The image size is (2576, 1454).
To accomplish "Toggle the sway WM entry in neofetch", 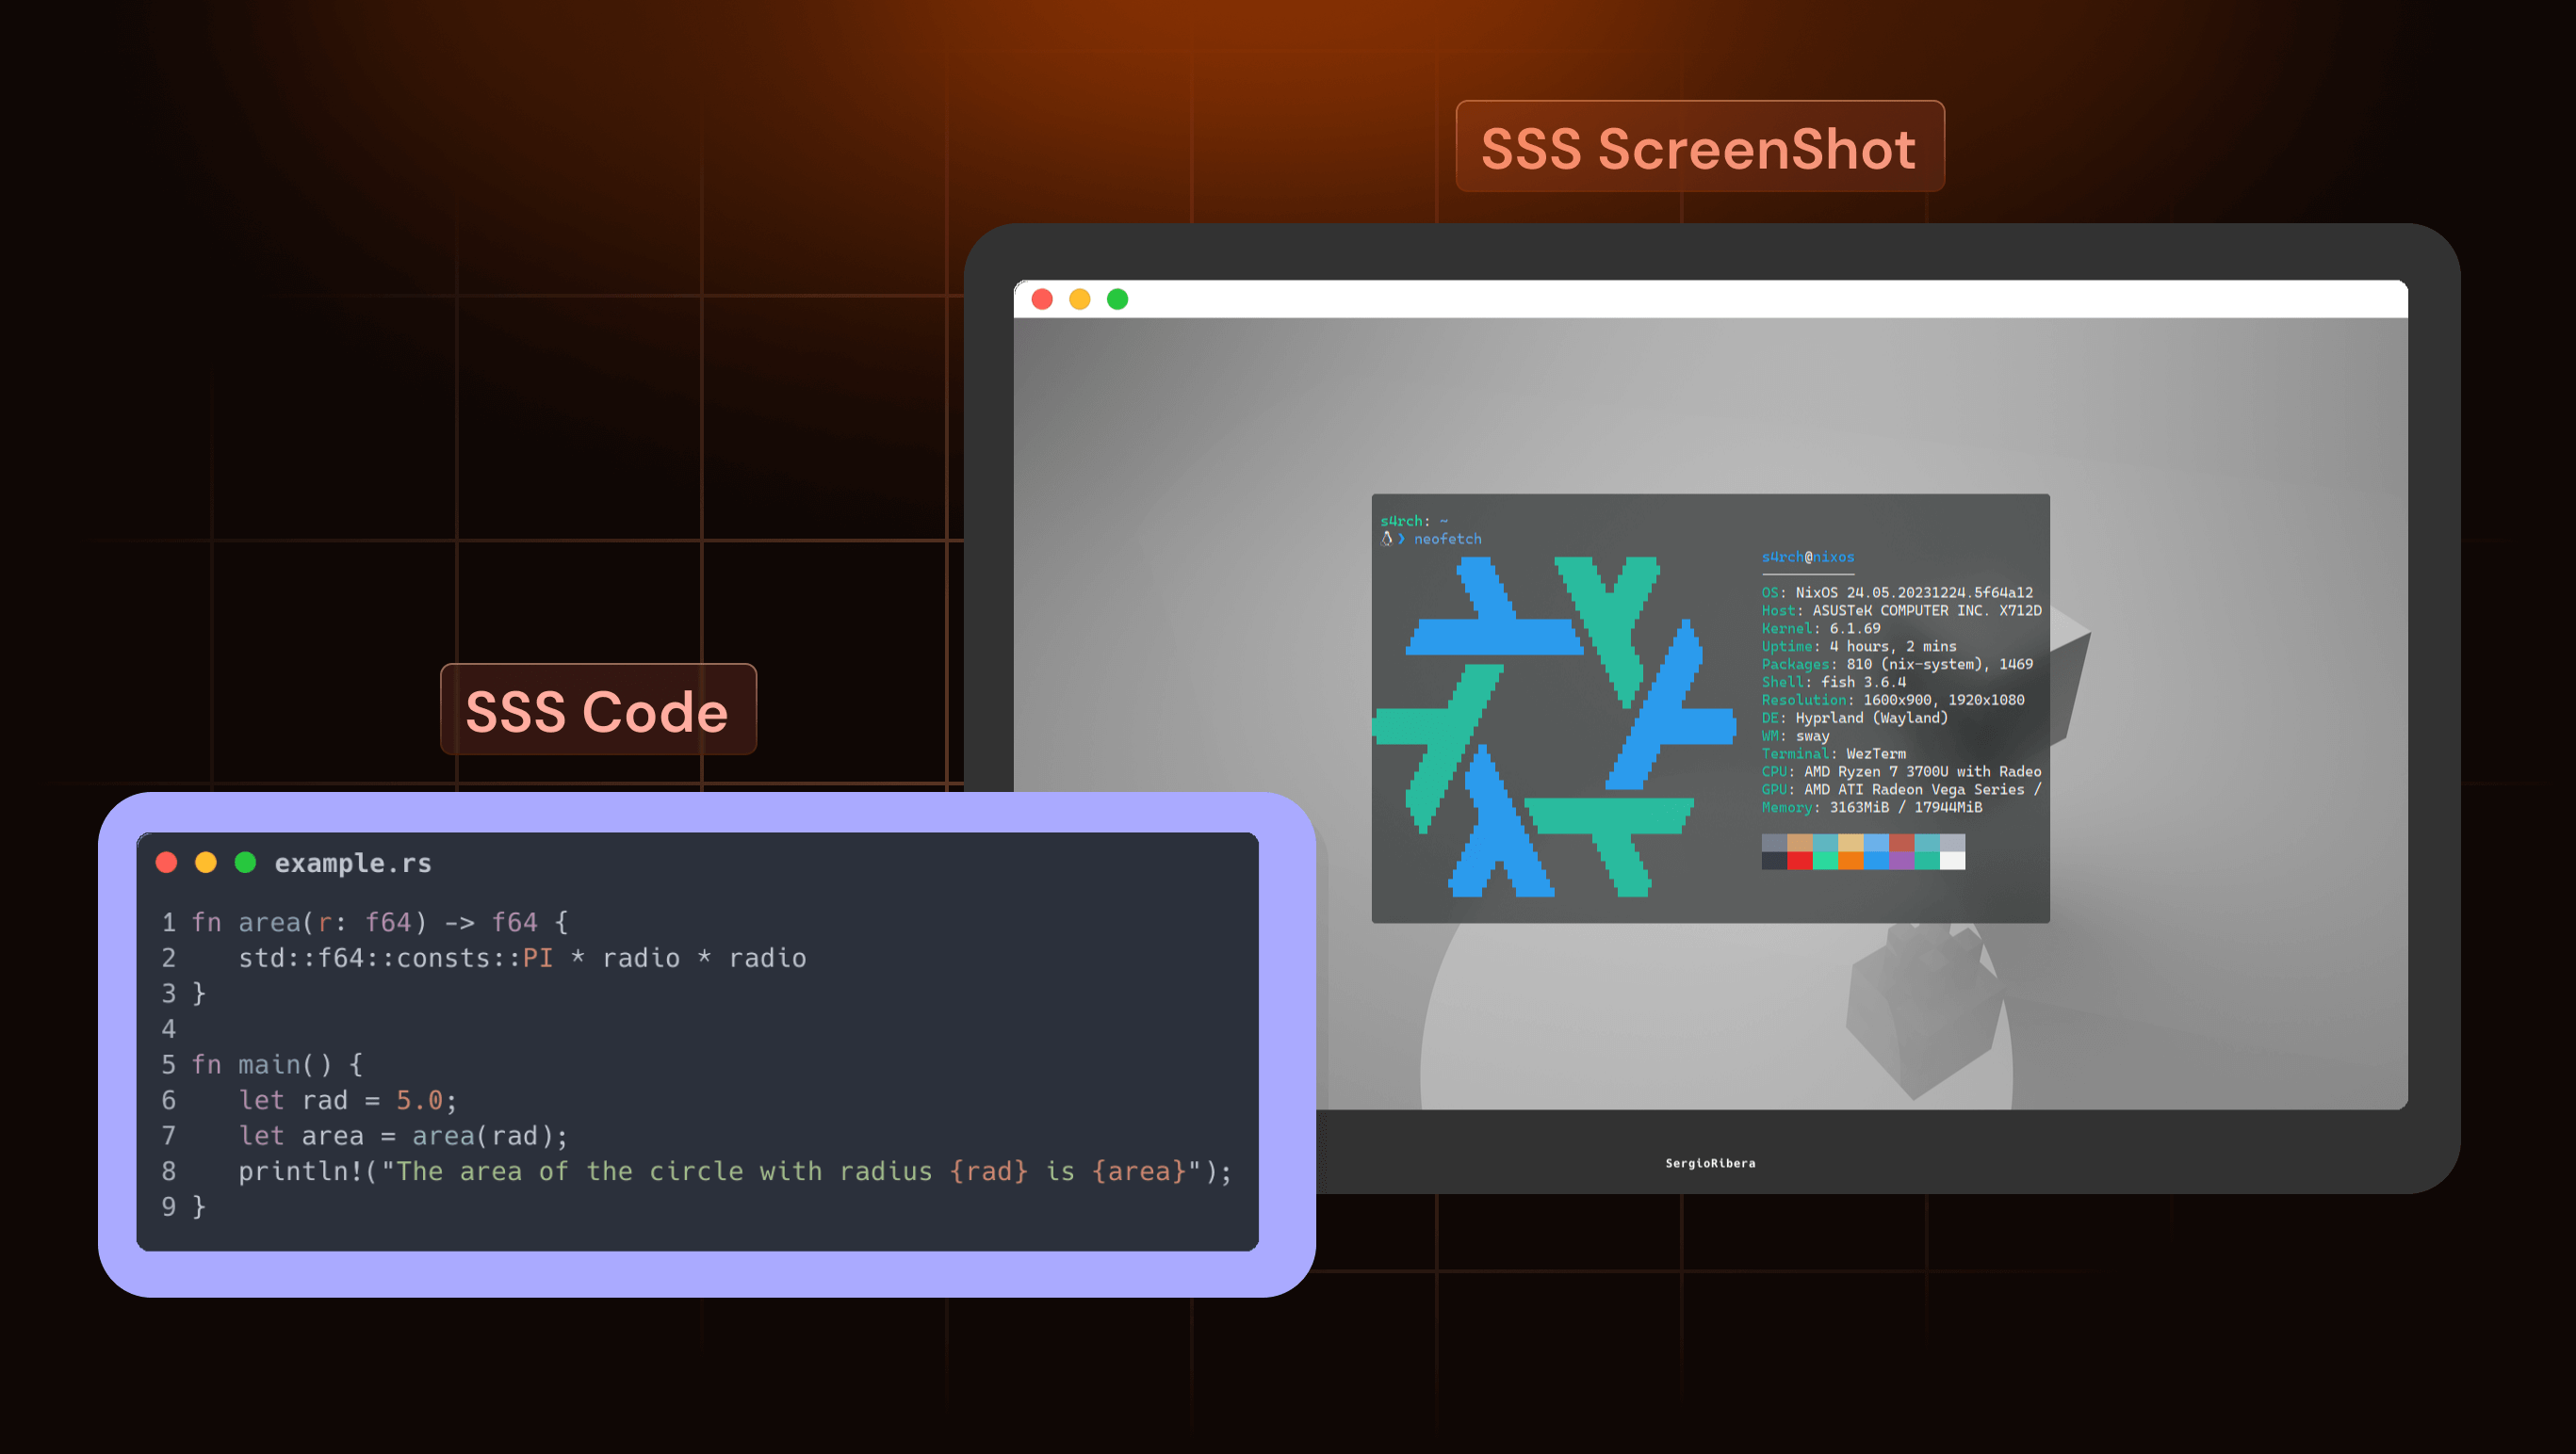I will [x=1794, y=735].
